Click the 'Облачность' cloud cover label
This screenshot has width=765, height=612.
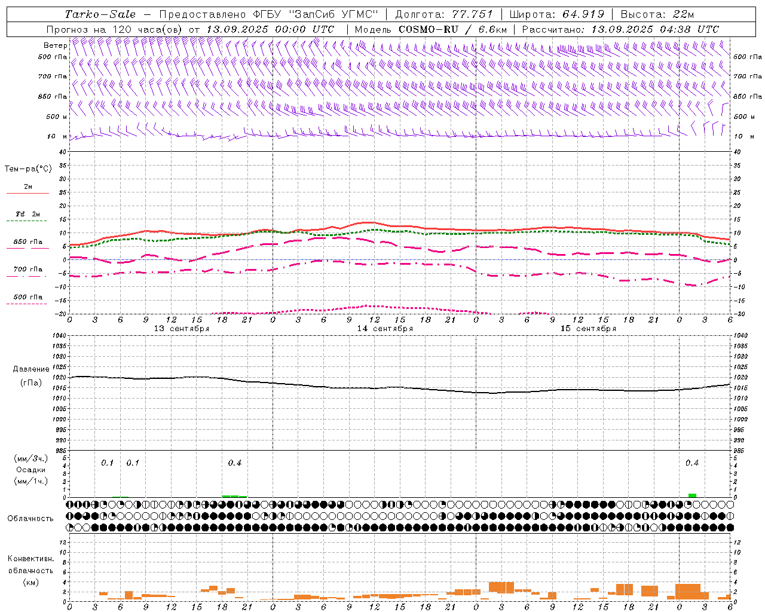(30, 519)
